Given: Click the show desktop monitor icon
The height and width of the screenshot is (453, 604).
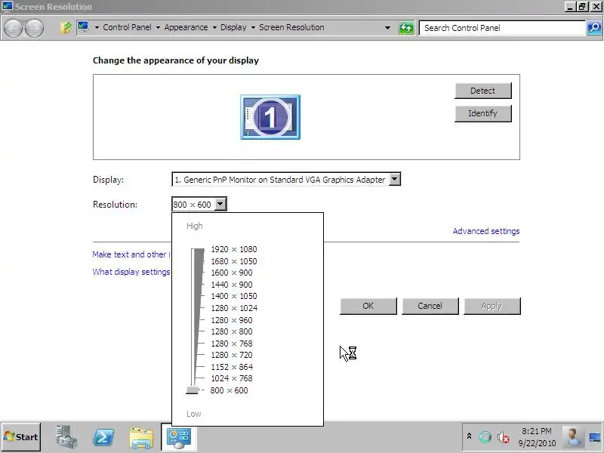Looking at the screenshot, I should pos(595,437).
